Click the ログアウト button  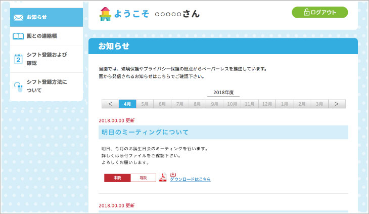[319, 13]
